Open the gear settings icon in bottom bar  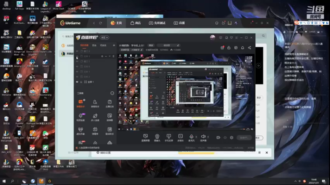231,138
